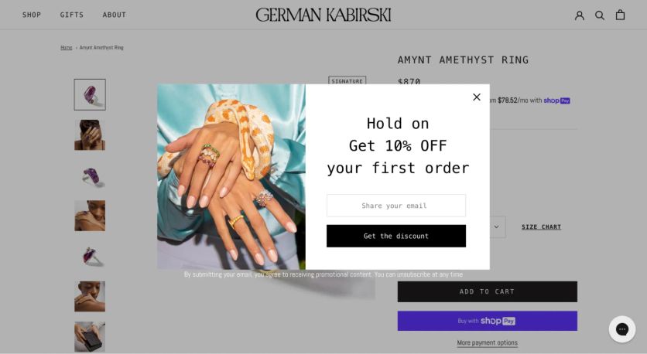Open the SHOP menu
The width and height of the screenshot is (647, 354).
[32, 15]
